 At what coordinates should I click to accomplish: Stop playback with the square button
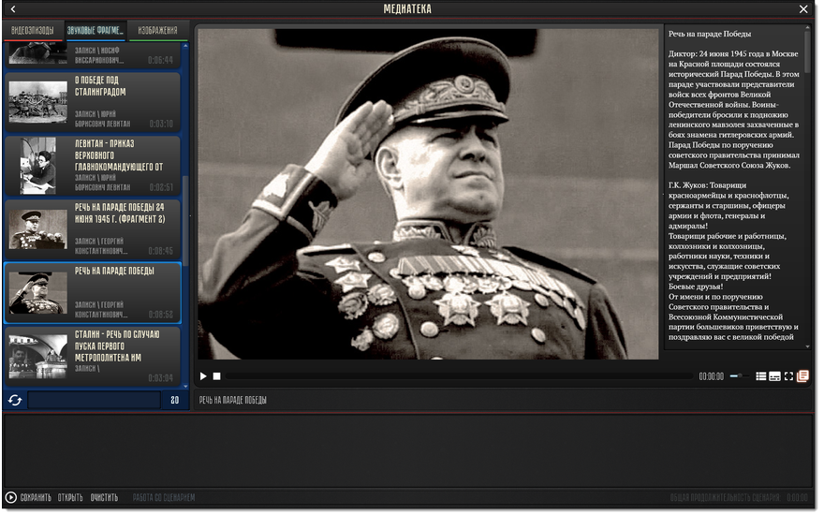(x=216, y=376)
